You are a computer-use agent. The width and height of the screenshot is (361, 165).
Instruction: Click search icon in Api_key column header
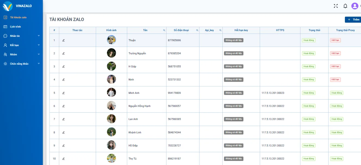click(x=220, y=30)
